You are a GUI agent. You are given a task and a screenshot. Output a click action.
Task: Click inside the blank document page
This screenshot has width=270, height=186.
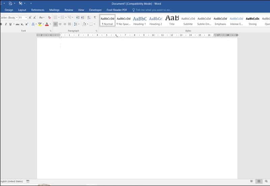coord(137,108)
